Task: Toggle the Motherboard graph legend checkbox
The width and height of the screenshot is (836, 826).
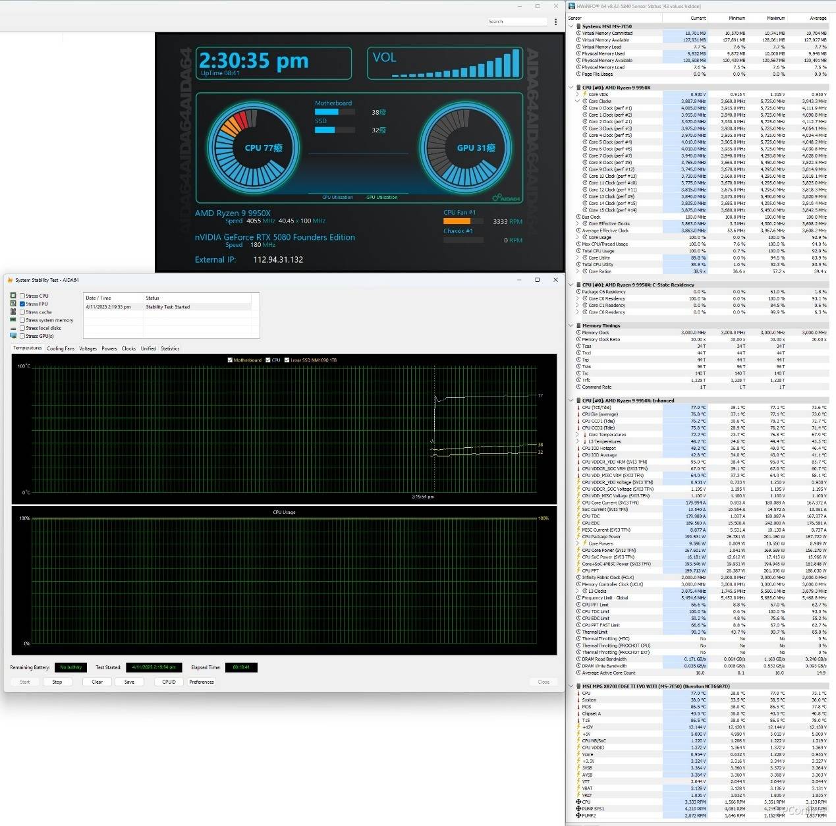Action: (x=230, y=360)
